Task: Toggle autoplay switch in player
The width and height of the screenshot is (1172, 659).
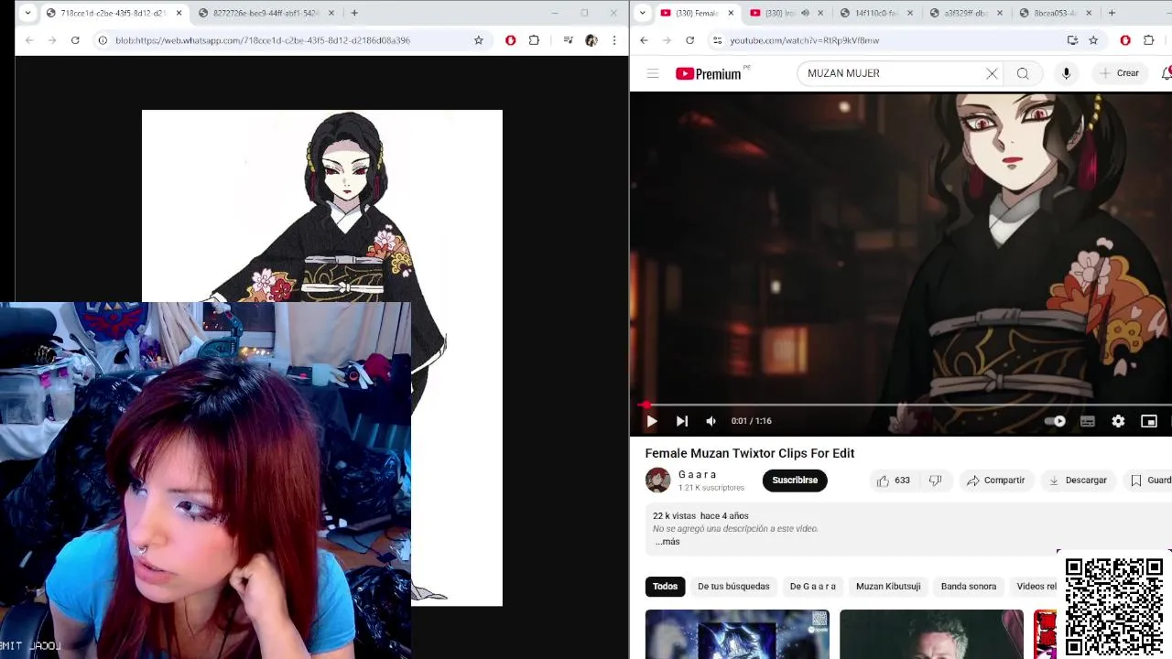Action: [x=1056, y=421]
